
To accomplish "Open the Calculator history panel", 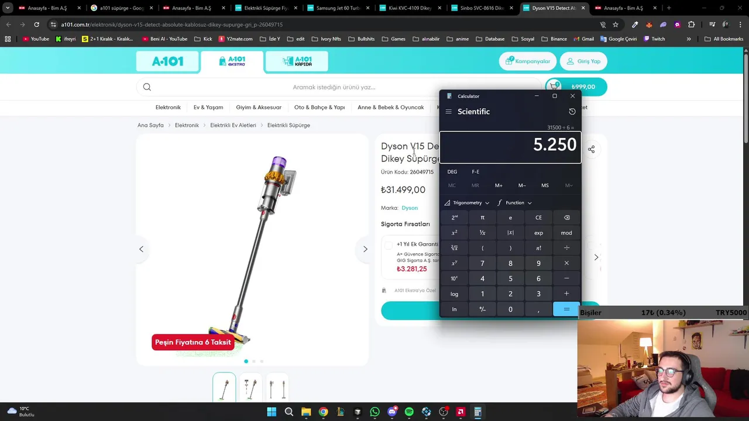I will coord(572,112).
